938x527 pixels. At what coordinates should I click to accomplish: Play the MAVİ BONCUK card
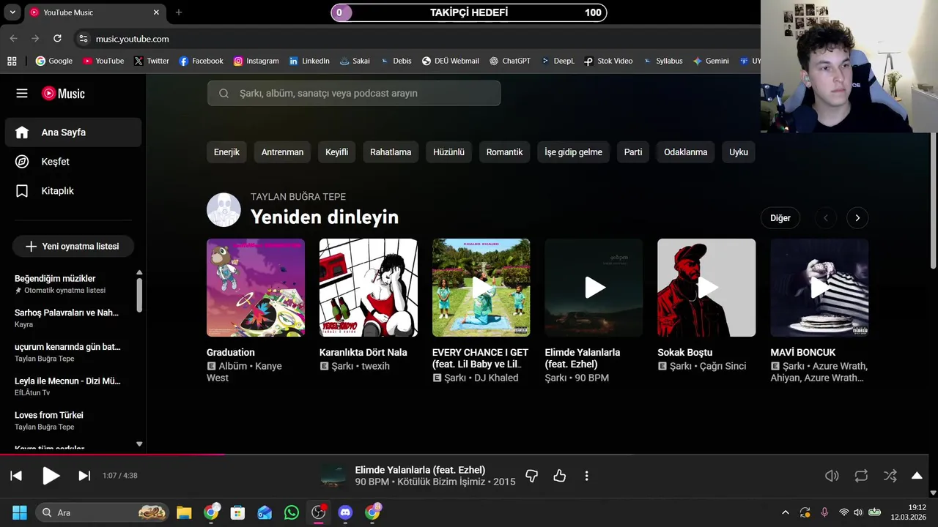(x=819, y=288)
